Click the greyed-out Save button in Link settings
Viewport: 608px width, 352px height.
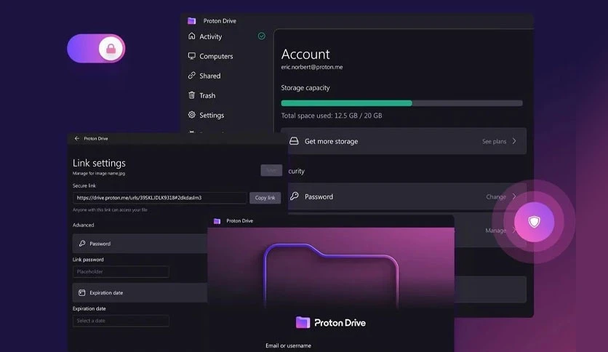pyautogui.click(x=271, y=170)
